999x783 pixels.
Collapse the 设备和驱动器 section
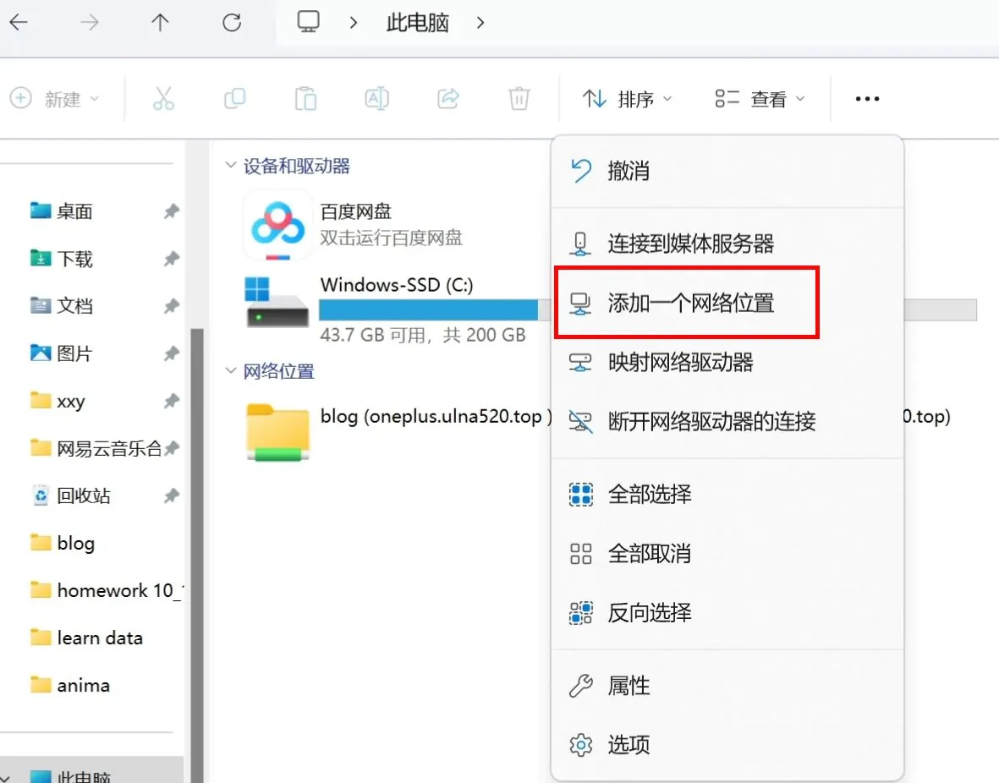click(230, 166)
